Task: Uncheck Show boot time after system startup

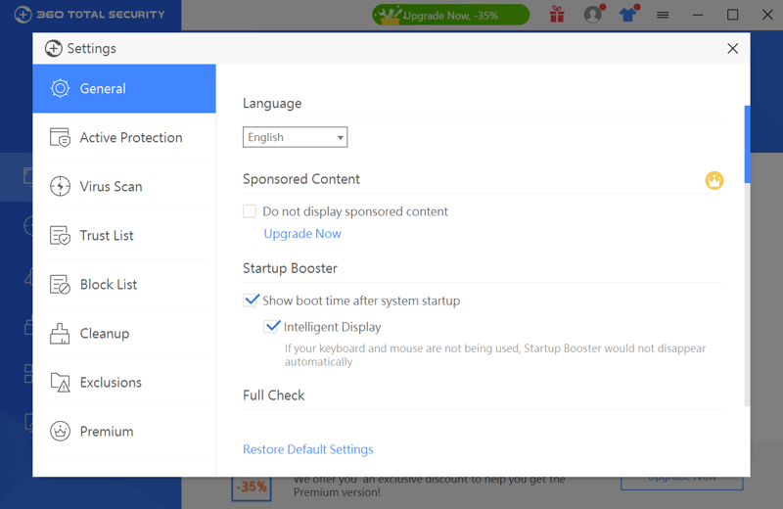Action: click(251, 301)
